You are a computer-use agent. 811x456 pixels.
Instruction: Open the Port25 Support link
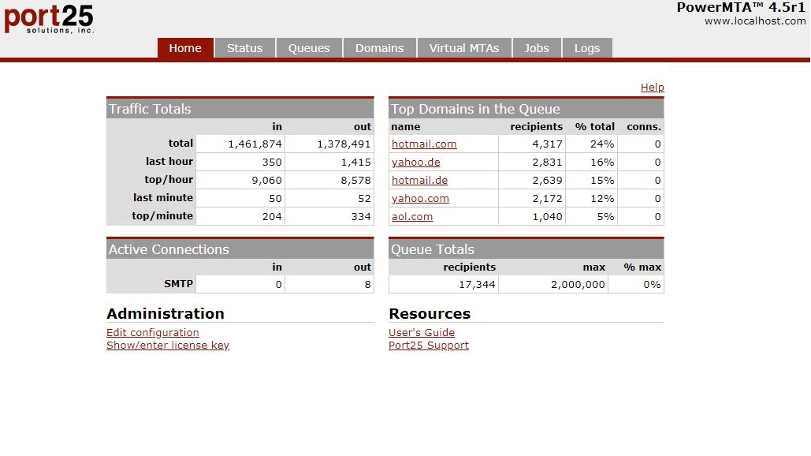pyautogui.click(x=429, y=346)
